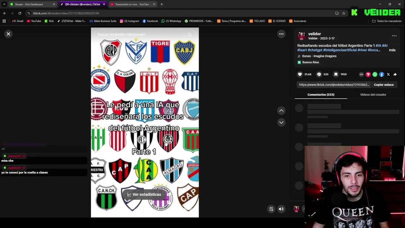
Task: Save video with bookmark icon
Action: [x=336, y=74]
